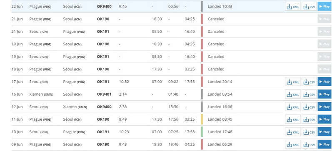
Task: Play the 22 Jun Prague to Seoul flight
Action: [325, 7]
